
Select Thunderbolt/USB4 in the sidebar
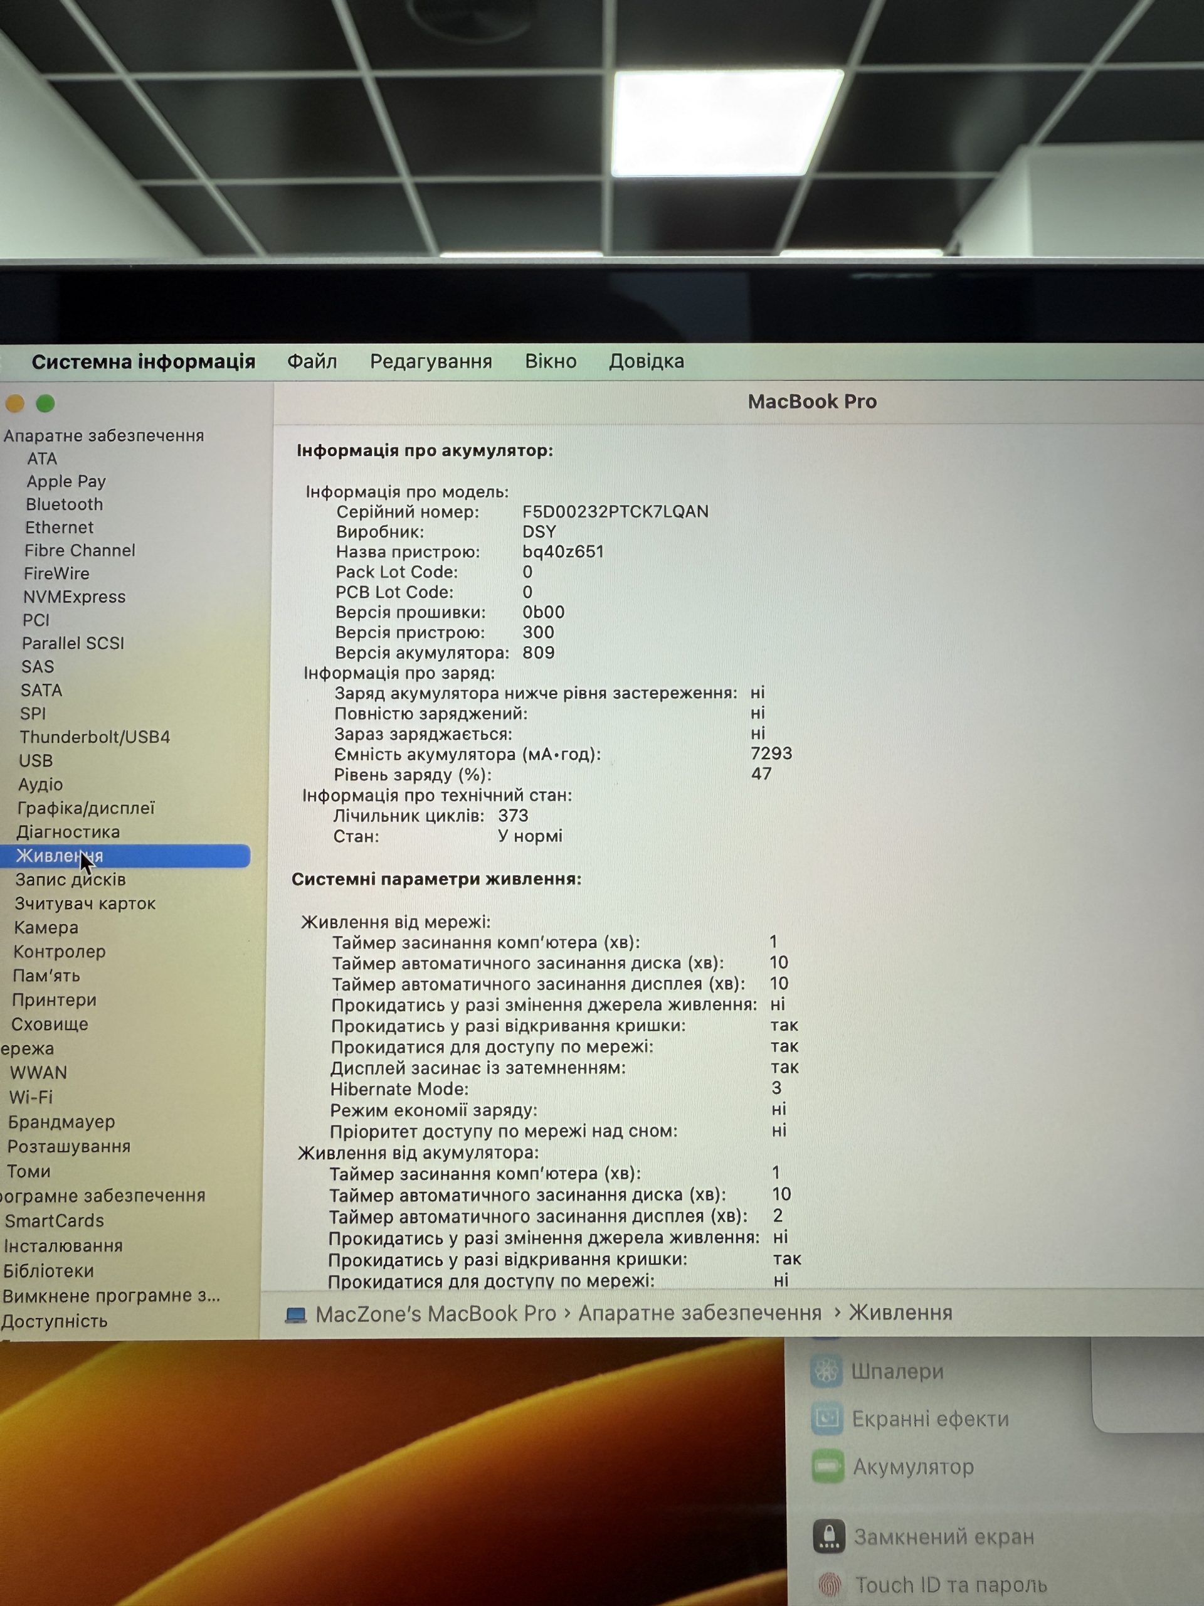(94, 737)
